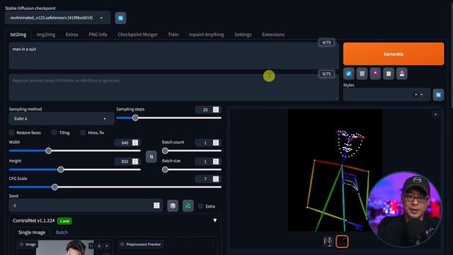Click the Batch size slider handle
Screen dimensions: 453x255
coord(165,169)
